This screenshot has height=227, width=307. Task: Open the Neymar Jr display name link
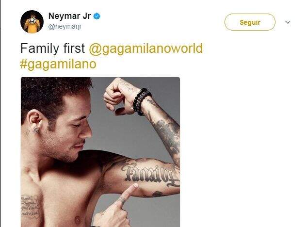(x=69, y=16)
